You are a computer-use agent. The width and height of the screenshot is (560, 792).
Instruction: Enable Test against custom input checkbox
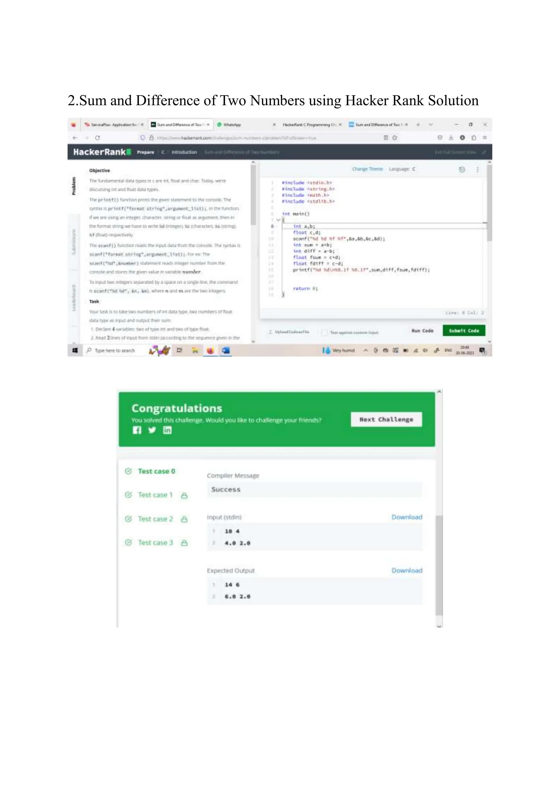(324, 333)
